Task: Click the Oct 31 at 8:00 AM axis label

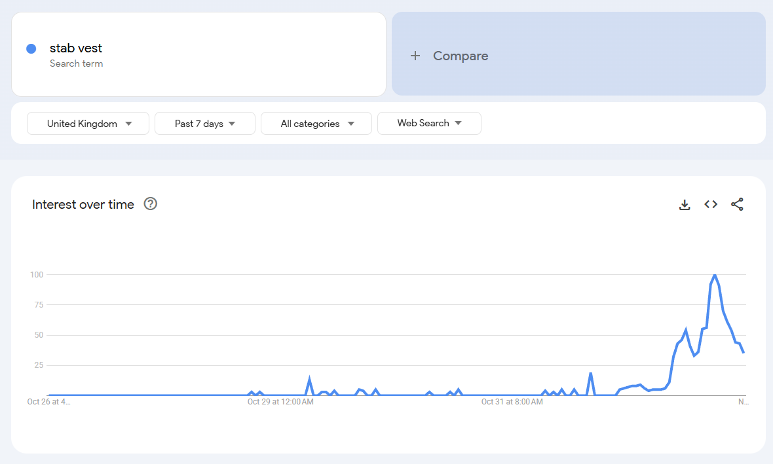Action: tap(512, 402)
